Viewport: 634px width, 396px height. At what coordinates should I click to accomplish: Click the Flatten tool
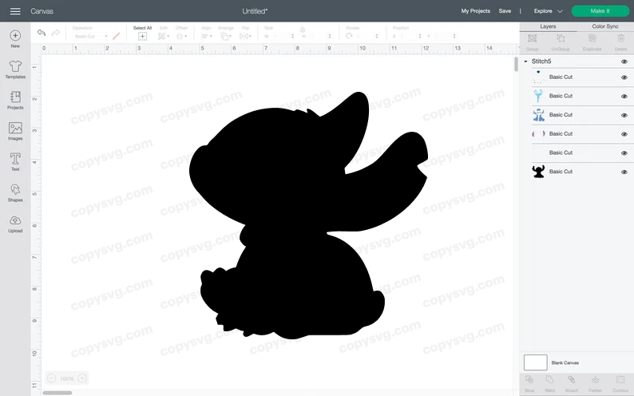click(595, 384)
